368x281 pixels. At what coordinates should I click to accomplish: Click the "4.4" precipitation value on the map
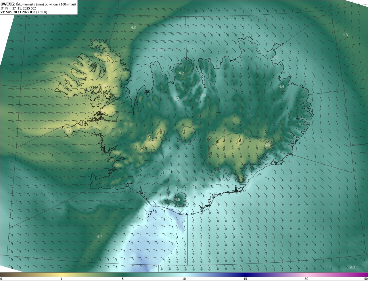pyautogui.click(x=281, y=86)
